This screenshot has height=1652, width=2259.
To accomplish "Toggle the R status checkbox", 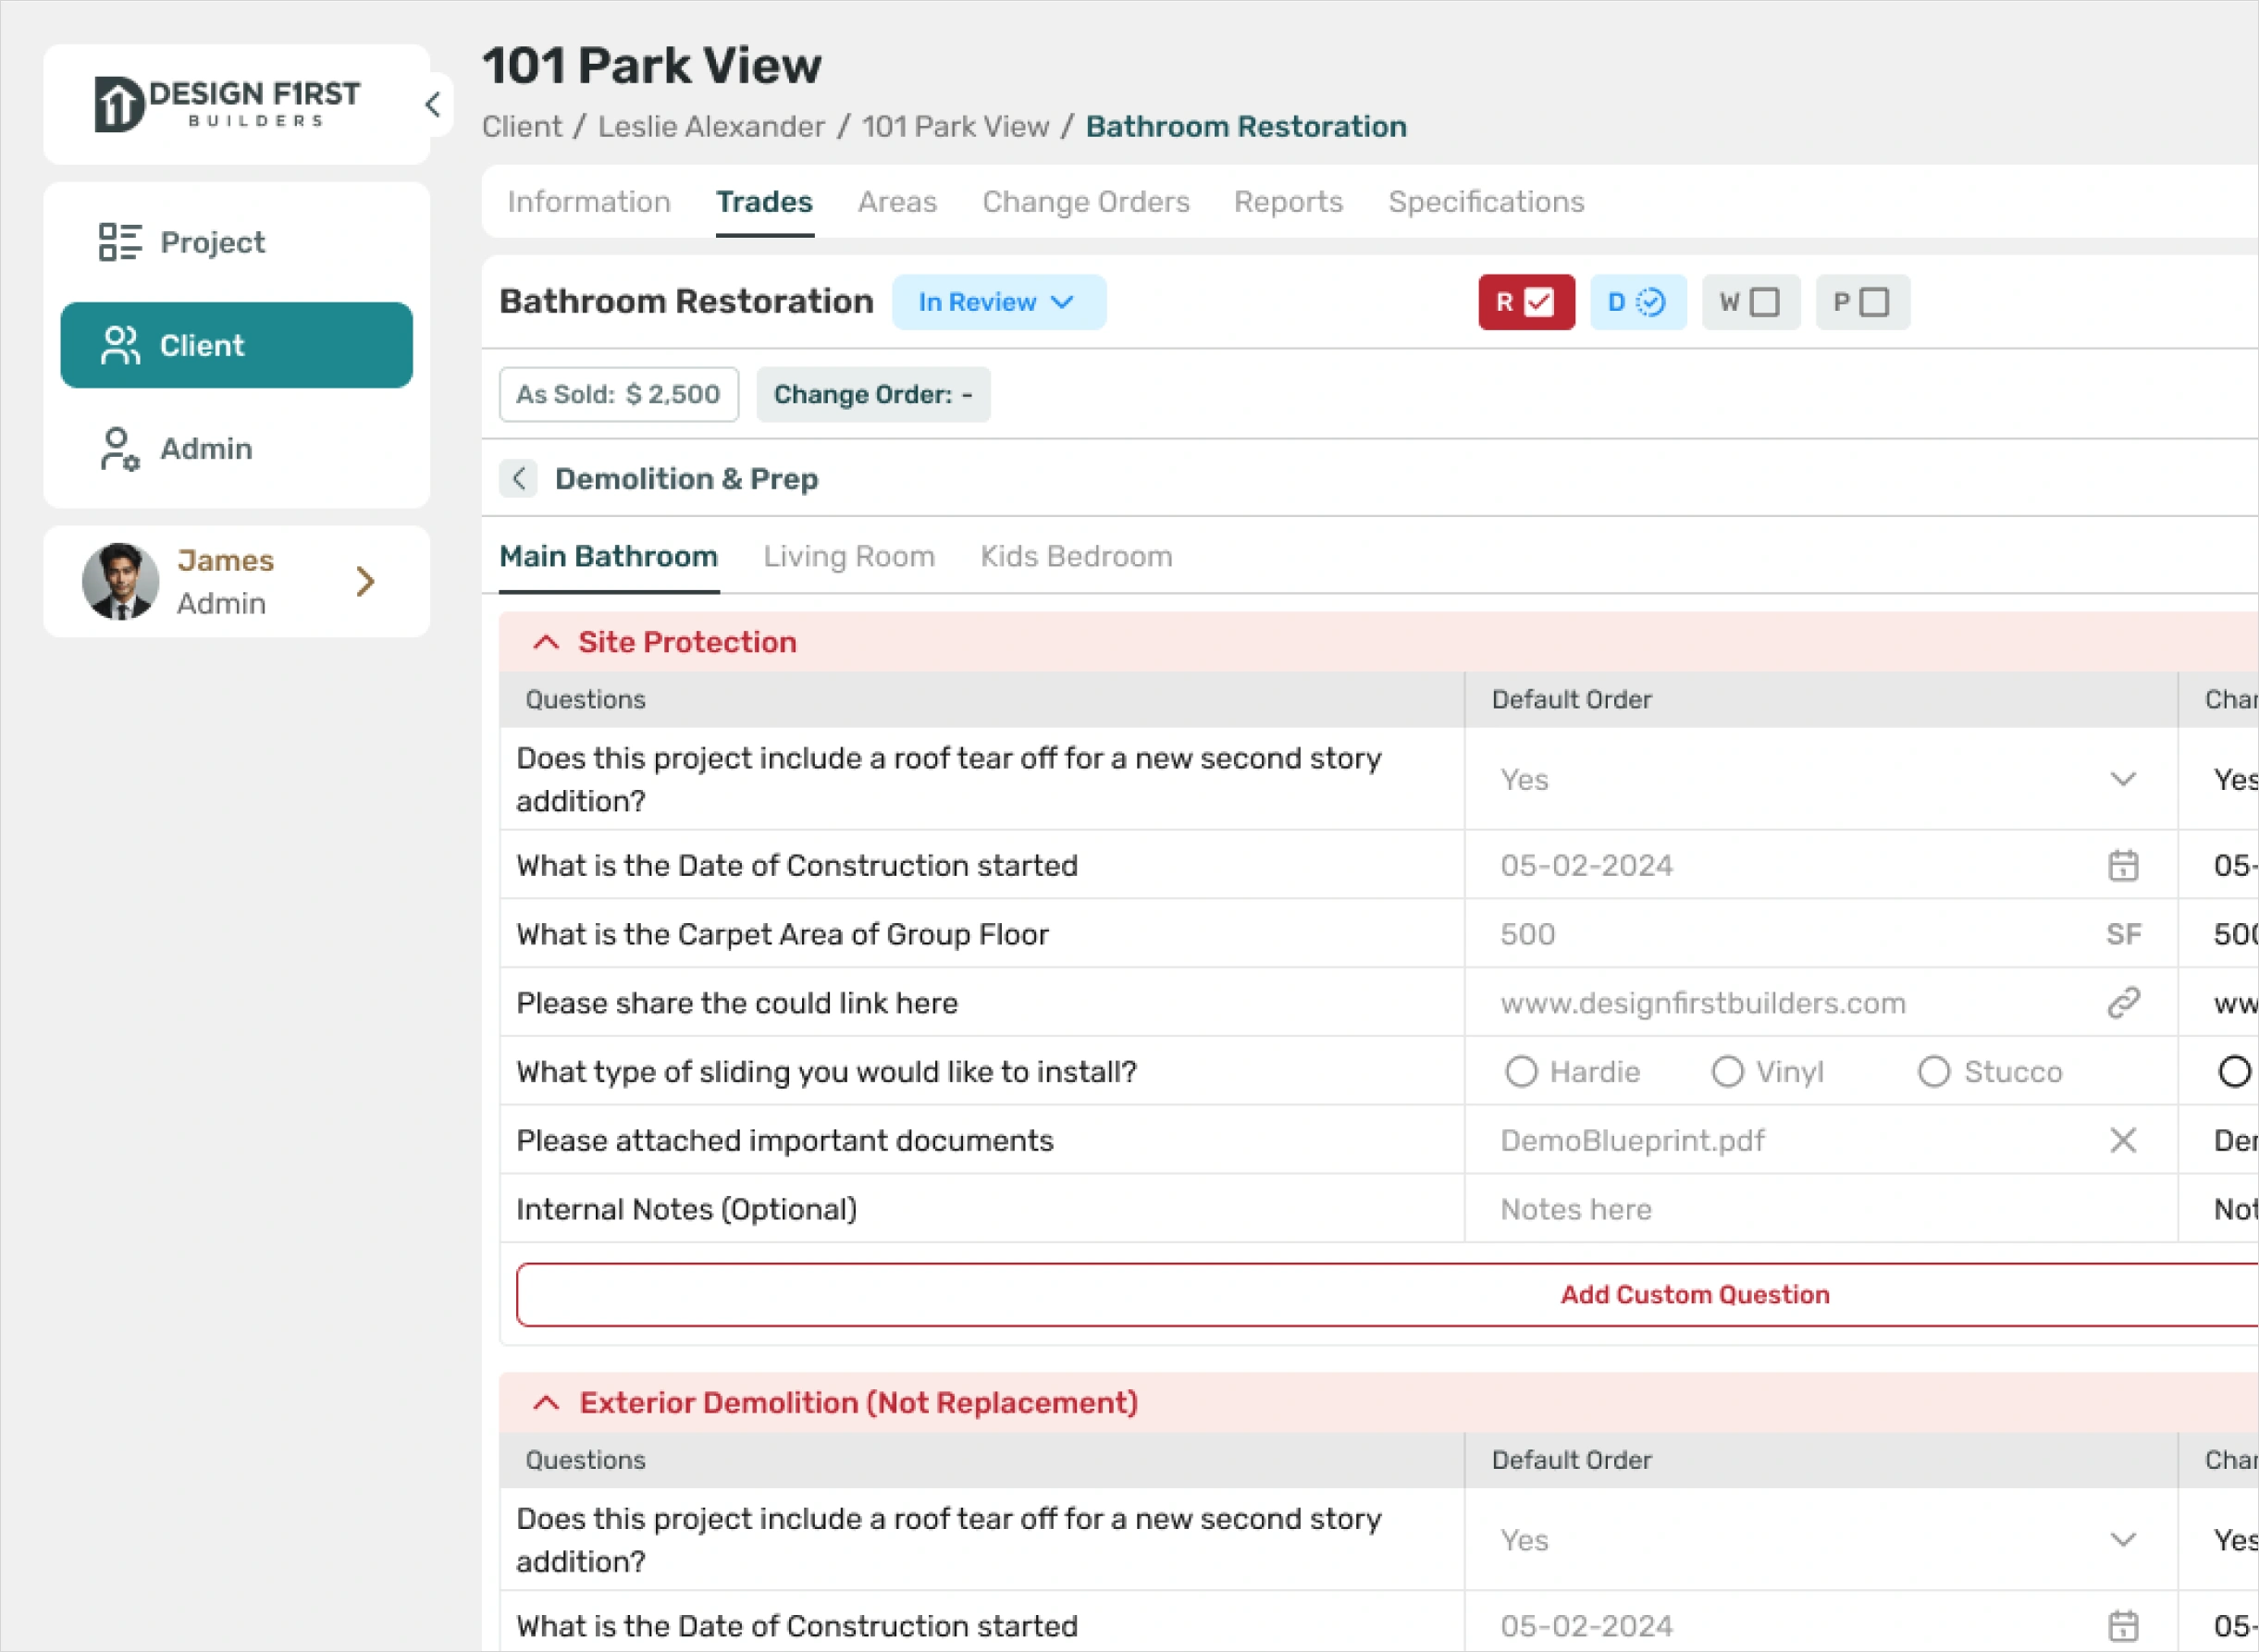I will pos(1538,302).
